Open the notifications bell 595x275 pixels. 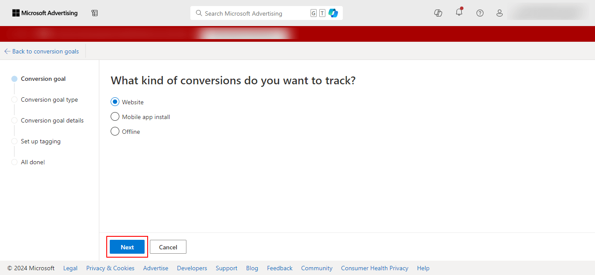pos(459,13)
